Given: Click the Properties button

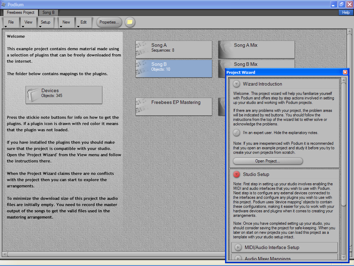Looking at the screenshot, I should (109, 22).
